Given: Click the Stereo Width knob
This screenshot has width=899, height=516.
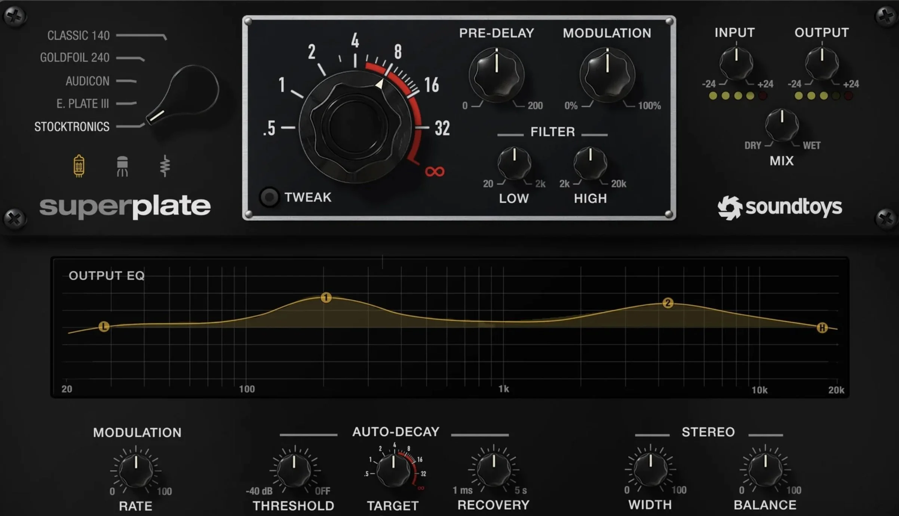Looking at the screenshot, I should 650,469.
